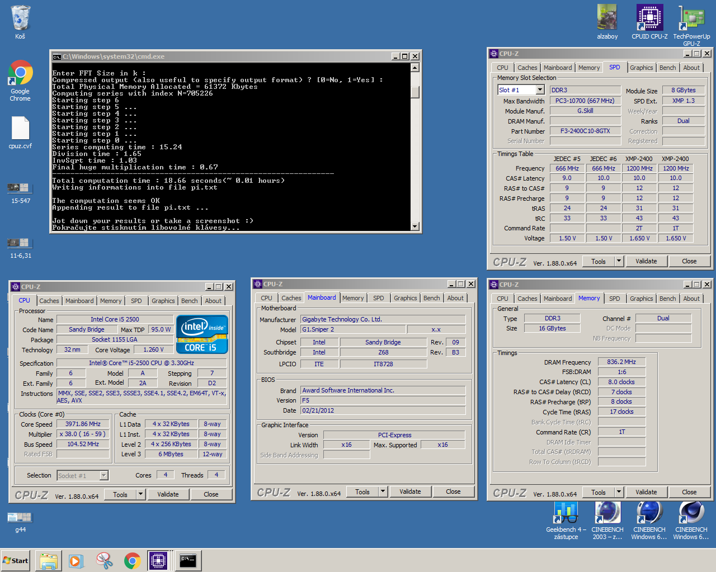Expand Tools dropdown arrow in SPD window
The height and width of the screenshot is (572, 716).
619,261
